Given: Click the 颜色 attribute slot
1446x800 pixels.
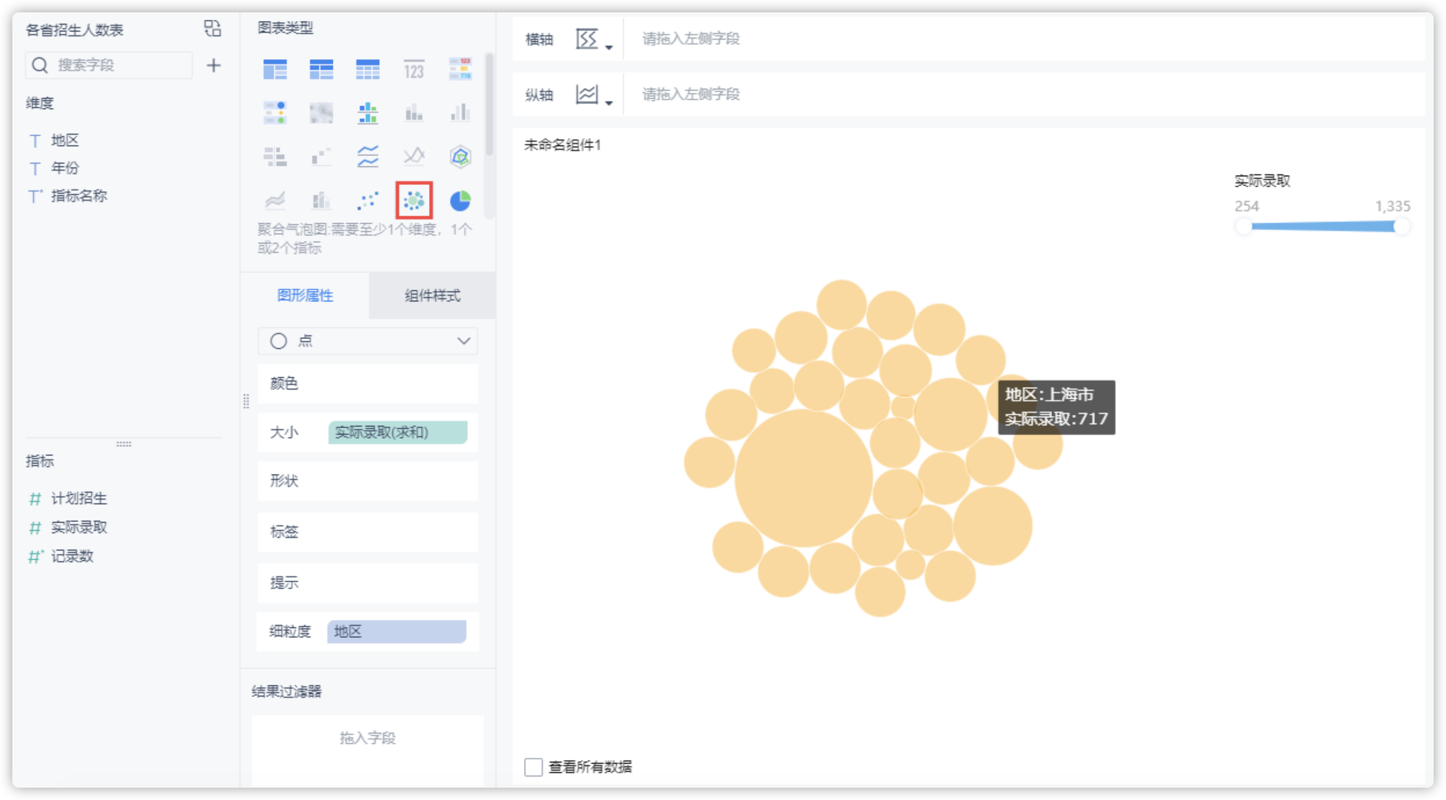Looking at the screenshot, I should click(367, 383).
